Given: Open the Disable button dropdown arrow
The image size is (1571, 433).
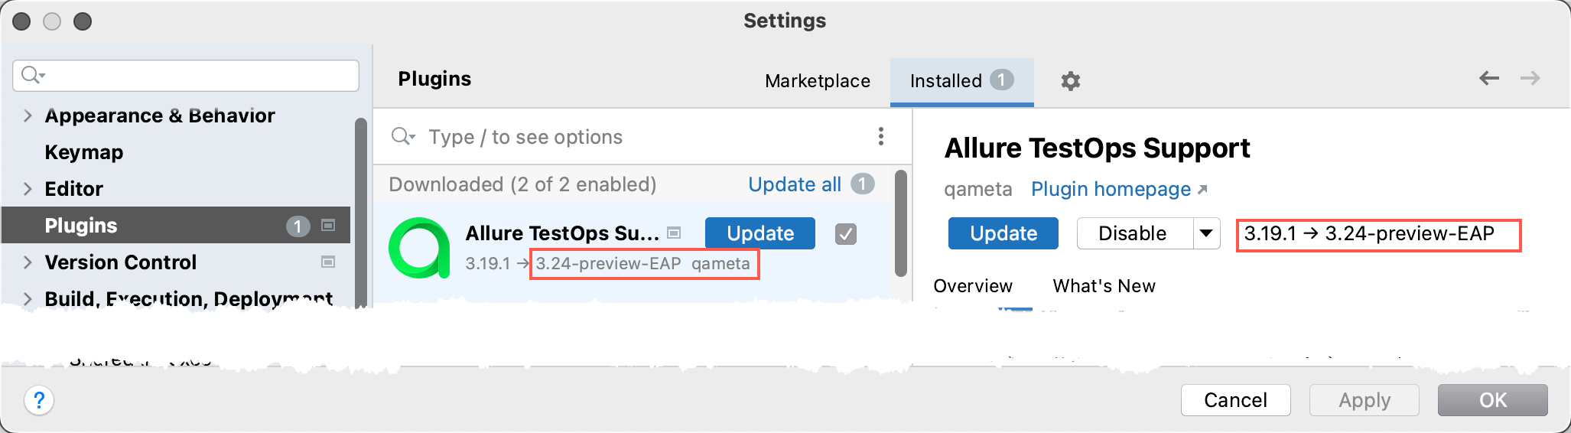Looking at the screenshot, I should [x=1206, y=233].
